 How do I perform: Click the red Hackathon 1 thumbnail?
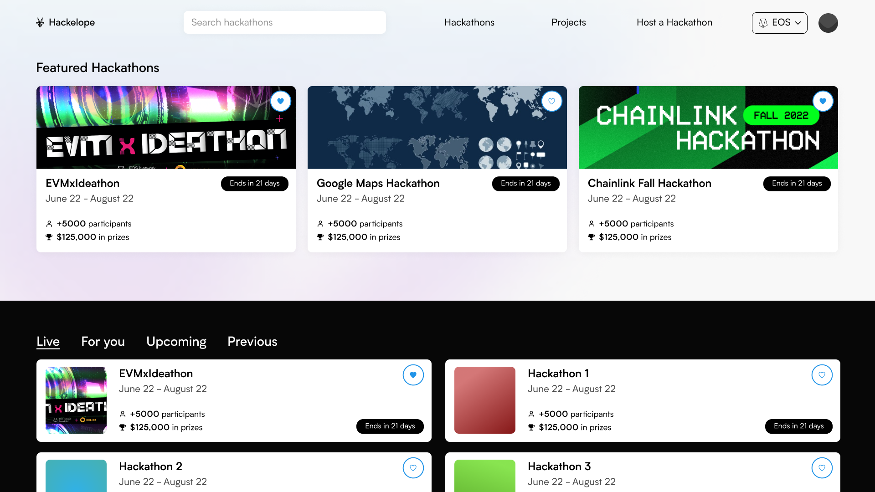[x=484, y=400]
